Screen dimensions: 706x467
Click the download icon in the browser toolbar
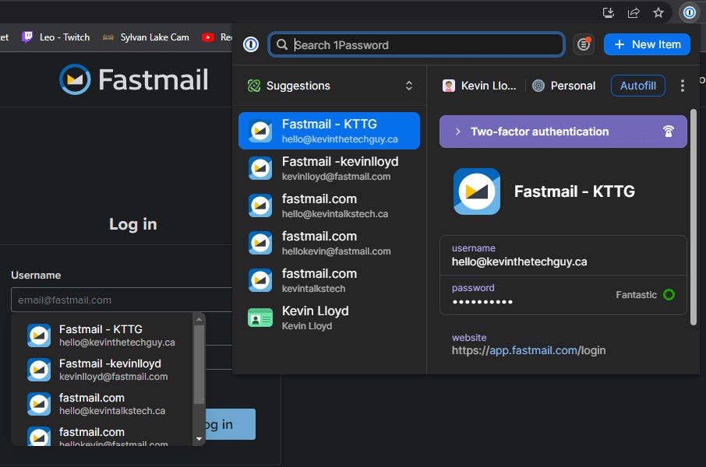(607, 12)
